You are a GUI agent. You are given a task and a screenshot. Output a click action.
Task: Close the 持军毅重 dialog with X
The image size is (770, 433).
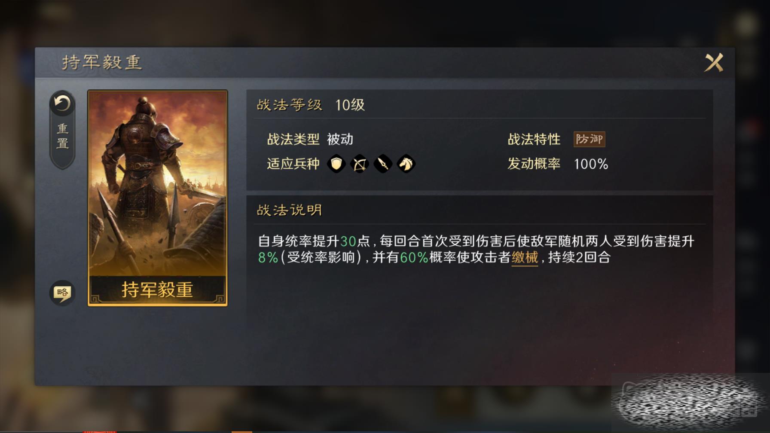point(714,63)
